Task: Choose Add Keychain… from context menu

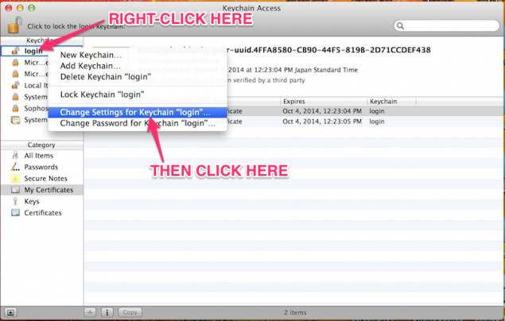Action: (138, 66)
